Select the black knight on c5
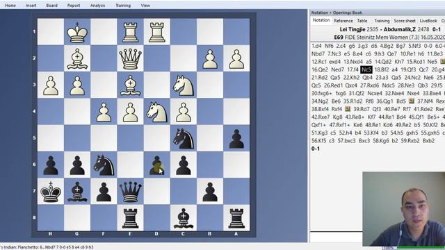445x250 pixels. [184, 139]
